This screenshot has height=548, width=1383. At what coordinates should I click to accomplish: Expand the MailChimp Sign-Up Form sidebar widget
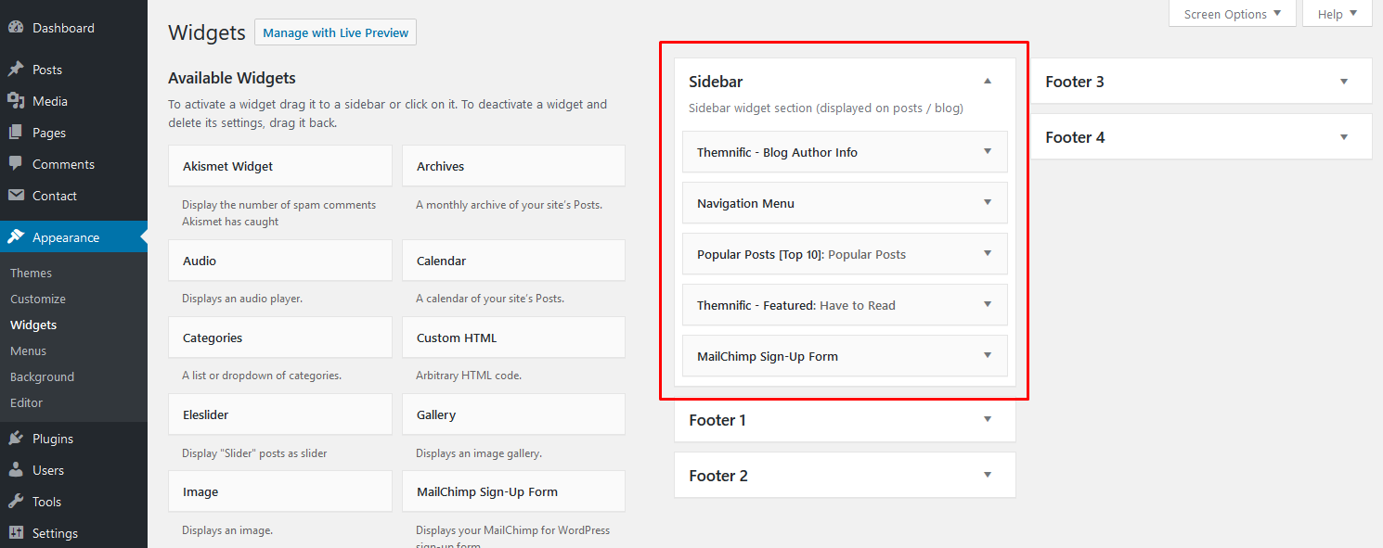[x=988, y=356]
